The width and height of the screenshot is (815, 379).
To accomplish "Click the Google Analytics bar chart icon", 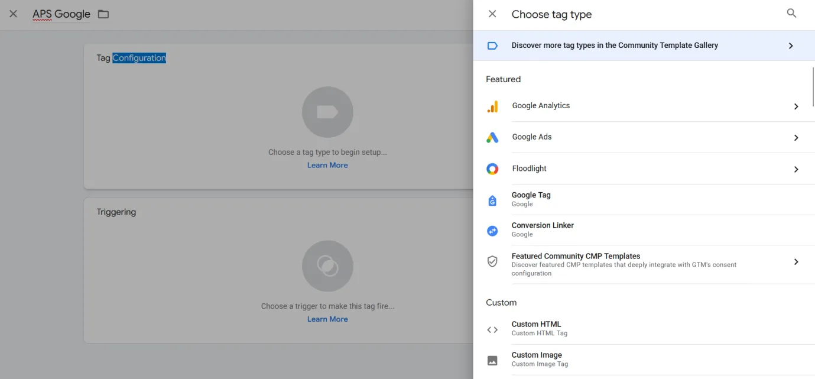I will pos(492,106).
